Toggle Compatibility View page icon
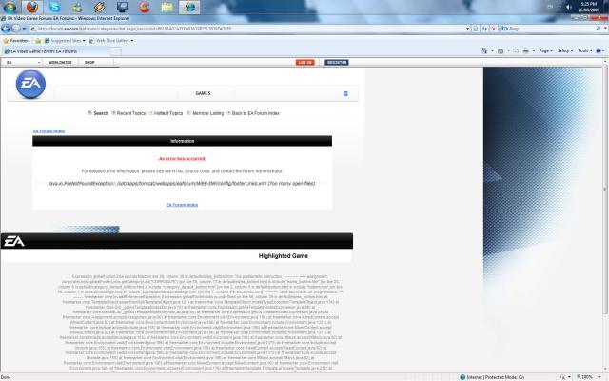 pyautogui.click(x=476, y=29)
